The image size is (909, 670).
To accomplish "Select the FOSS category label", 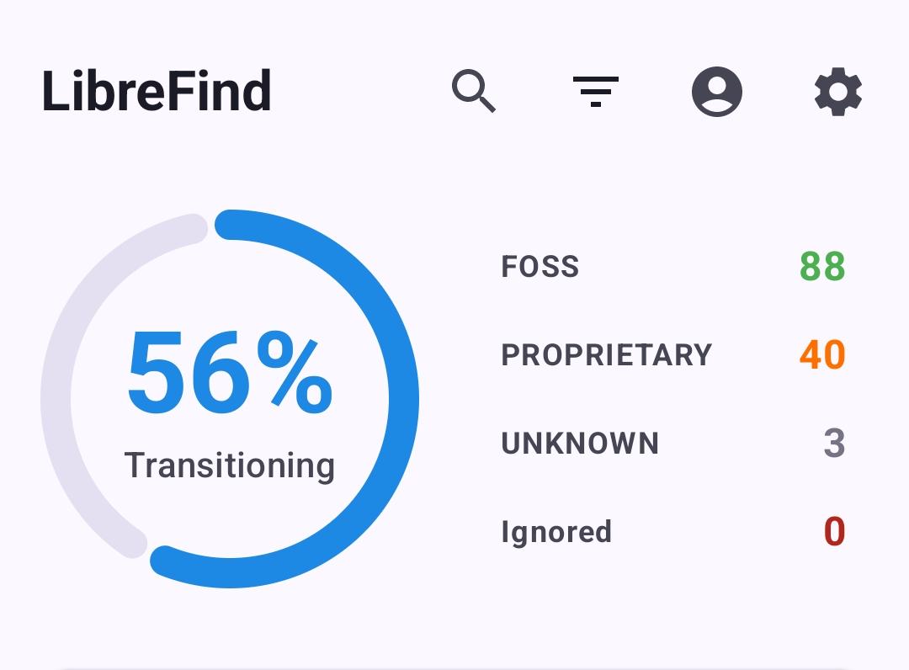I will pyautogui.click(x=540, y=267).
